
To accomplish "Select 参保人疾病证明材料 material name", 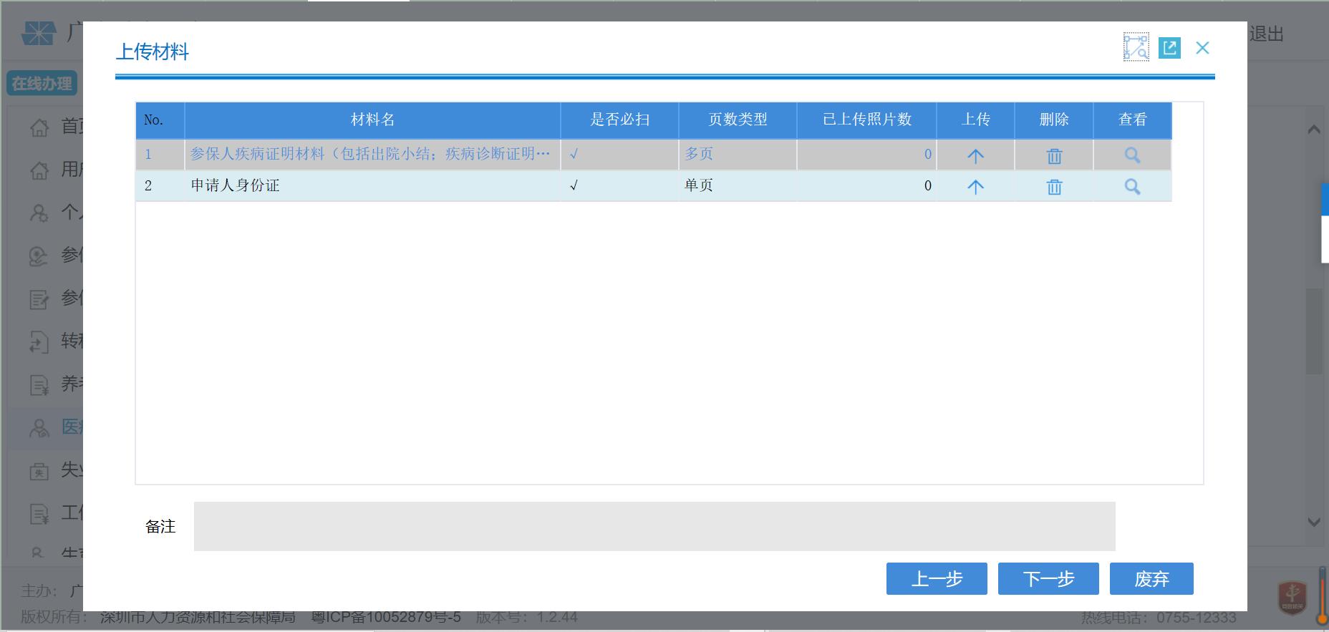I will (x=370, y=154).
